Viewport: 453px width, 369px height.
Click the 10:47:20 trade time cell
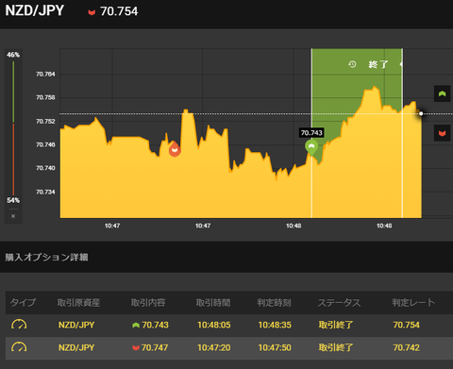point(214,347)
